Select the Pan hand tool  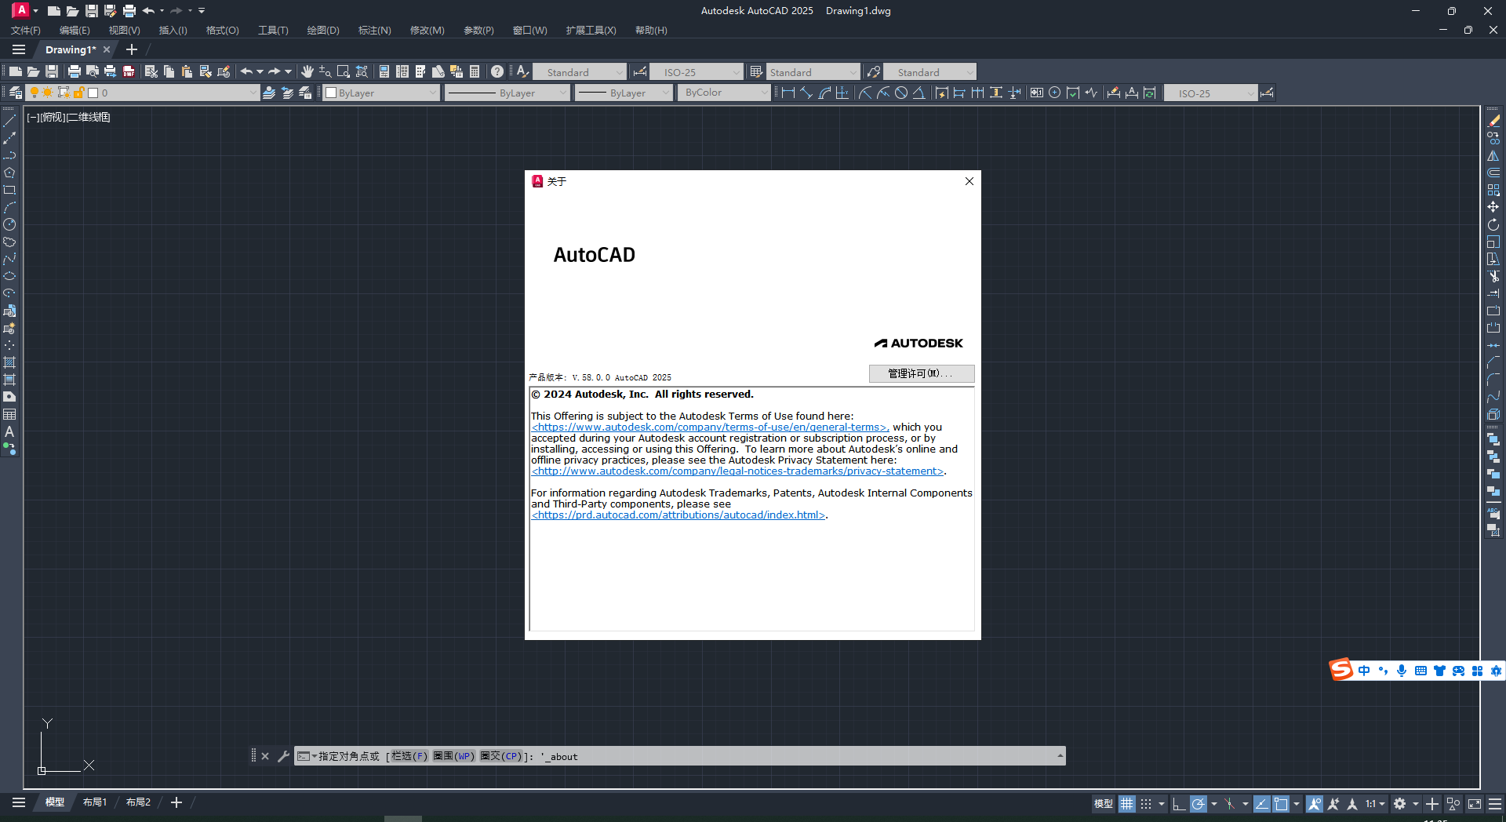pyautogui.click(x=307, y=71)
